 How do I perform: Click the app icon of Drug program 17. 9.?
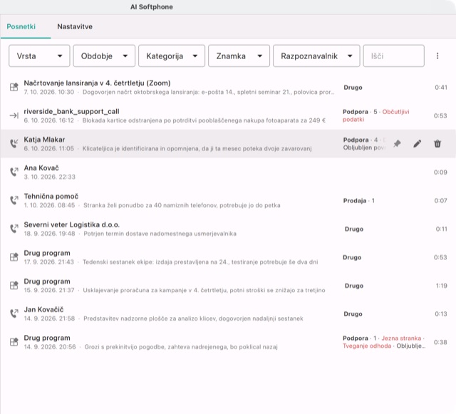click(14, 257)
